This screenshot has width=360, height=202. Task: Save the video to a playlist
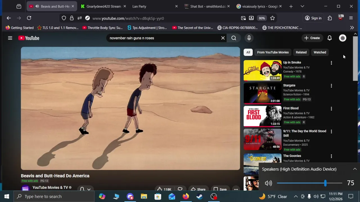220,189
